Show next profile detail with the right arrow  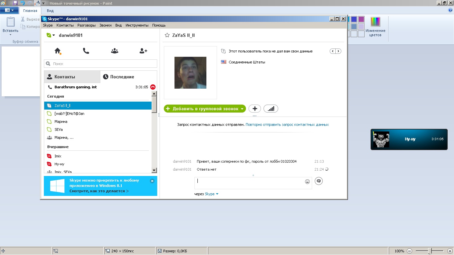338,51
